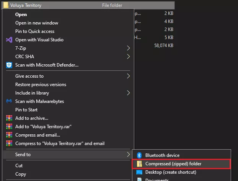Click the WinRAR icon beside Add to archive
The image size is (238, 181).
tap(9, 118)
